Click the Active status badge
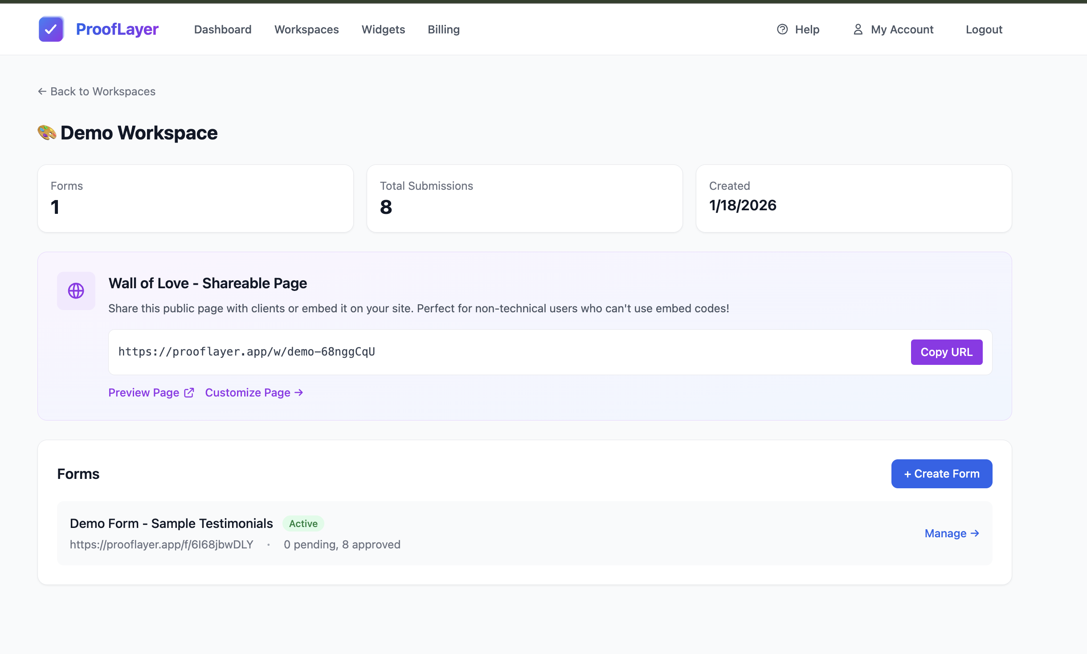Image resolution: width=1087 pixels, height=654 pixels. (x=303, y=523)
